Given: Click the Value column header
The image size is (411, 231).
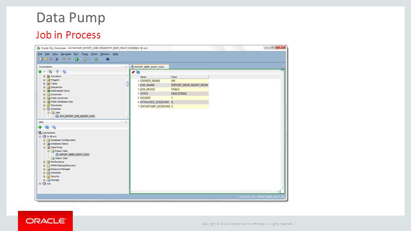Looking at the screenshot, I should click(x=190, y=77).
